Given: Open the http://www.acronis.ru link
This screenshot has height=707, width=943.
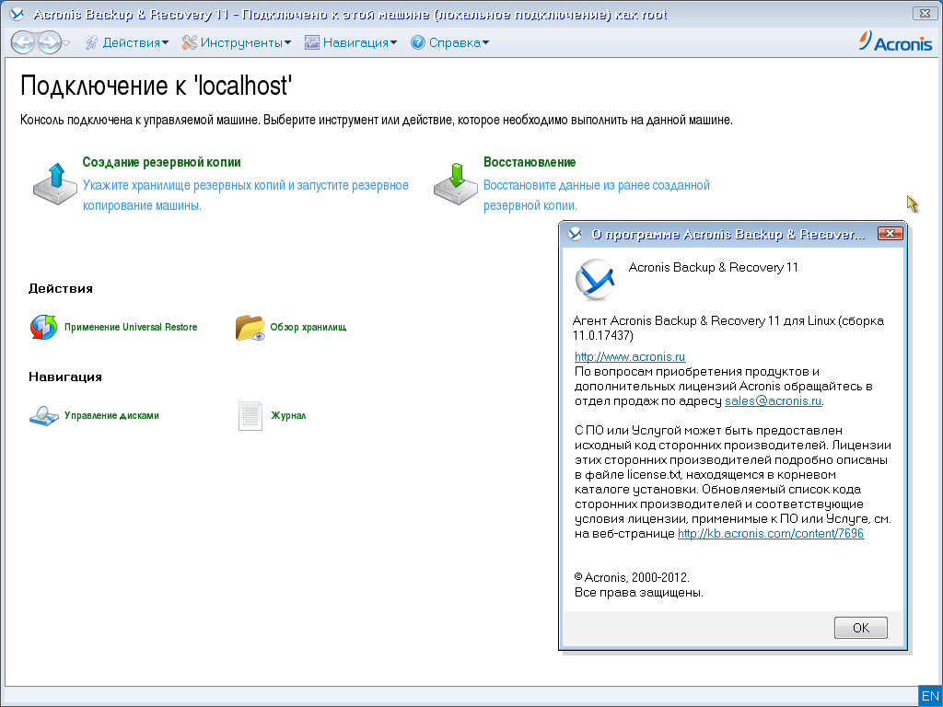Looking at the screenshot, I should 630,356.
